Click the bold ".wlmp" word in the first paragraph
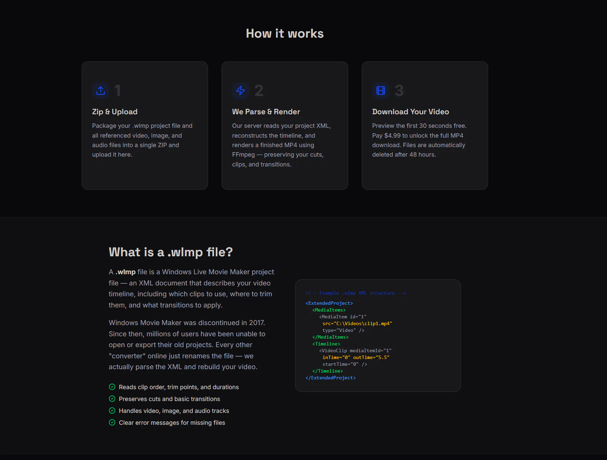The image size is (607, 460). pos(125,272)
